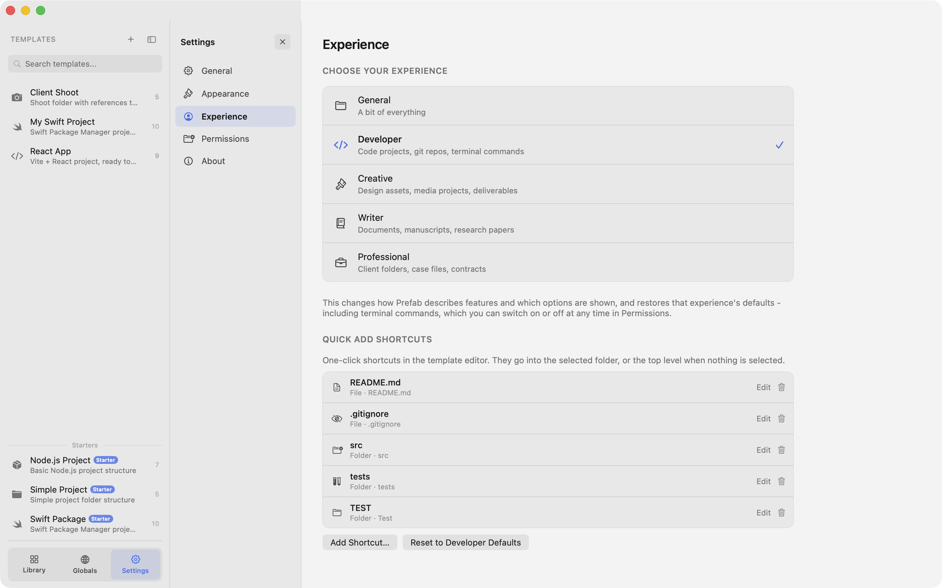Close the Settings panel
This screenshot has height=588, width=942.
click(283, 42)
